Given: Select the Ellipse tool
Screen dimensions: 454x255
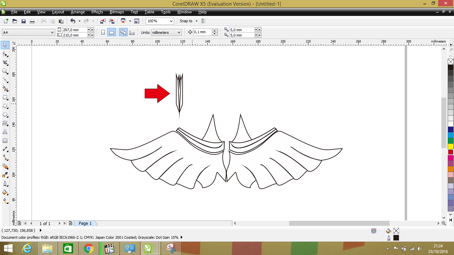Looking at the screenshot, I should coord(5,106).
